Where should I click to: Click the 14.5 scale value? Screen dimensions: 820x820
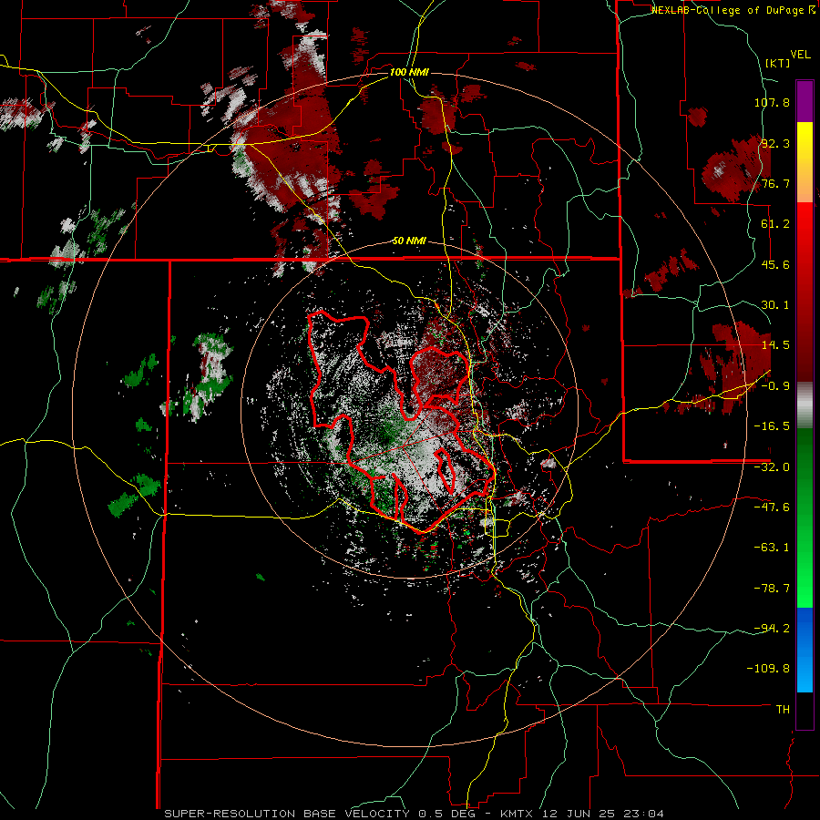775,345
